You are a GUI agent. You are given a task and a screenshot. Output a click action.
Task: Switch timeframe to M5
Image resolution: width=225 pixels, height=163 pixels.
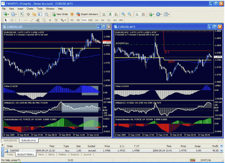[78, 20]
